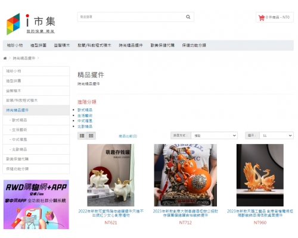The image size is (298, 238).
Task: Select 北歐精品 subcategory in sidebar
Action: click(x=36, y=149)
